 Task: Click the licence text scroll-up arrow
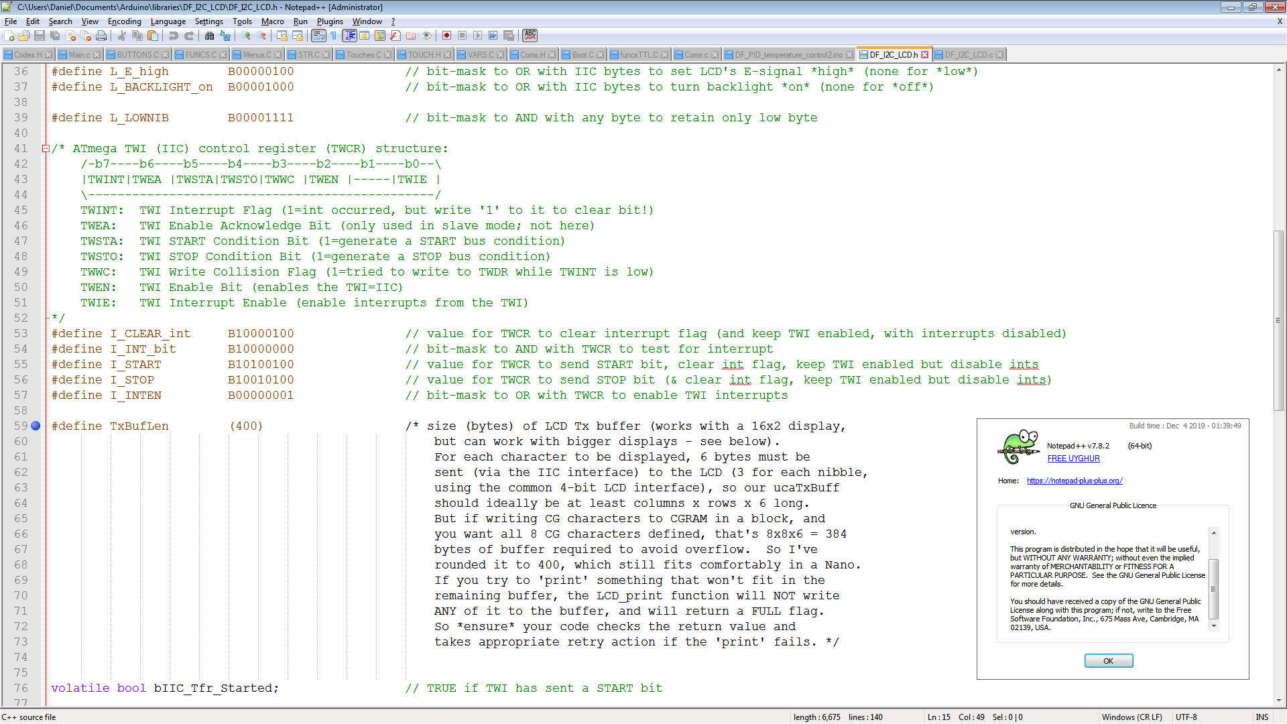point(1213,533)
